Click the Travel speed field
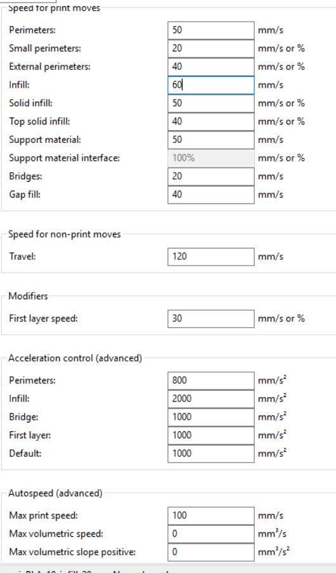The height and width of the screenshot is (573, 336). 211,257
